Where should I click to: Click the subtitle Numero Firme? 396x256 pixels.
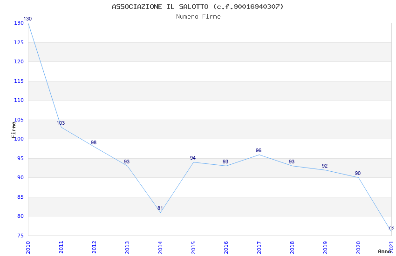click(198, 17)
